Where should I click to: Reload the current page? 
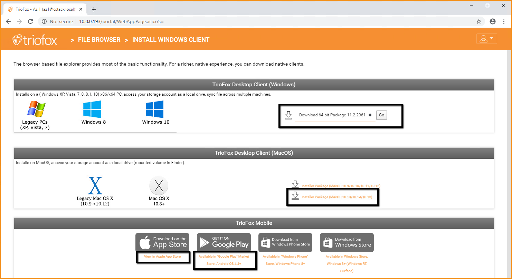[30, 21]
